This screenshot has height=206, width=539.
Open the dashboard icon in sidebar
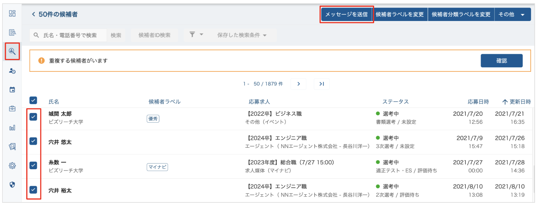[12, 13]
